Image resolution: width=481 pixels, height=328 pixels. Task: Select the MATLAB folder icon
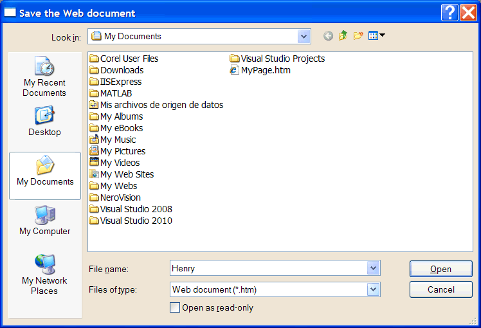point(94,93)
